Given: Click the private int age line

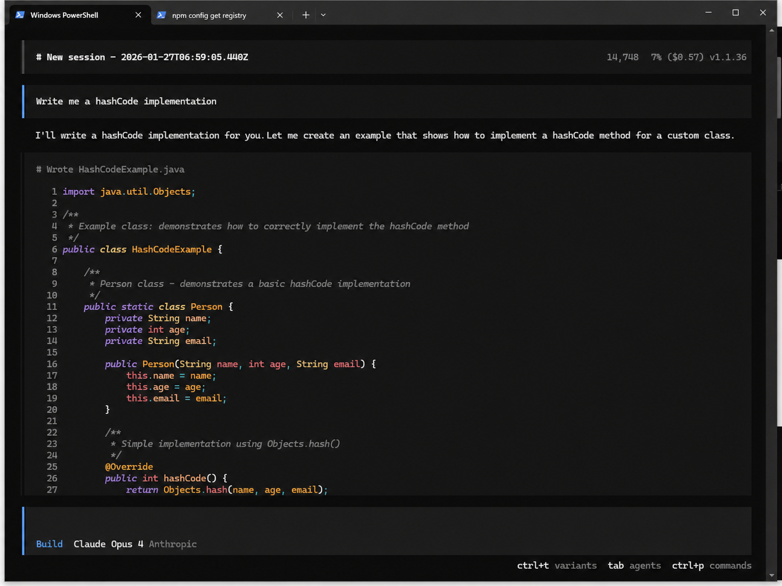Looking at the screenshot, I should [147, 330].
